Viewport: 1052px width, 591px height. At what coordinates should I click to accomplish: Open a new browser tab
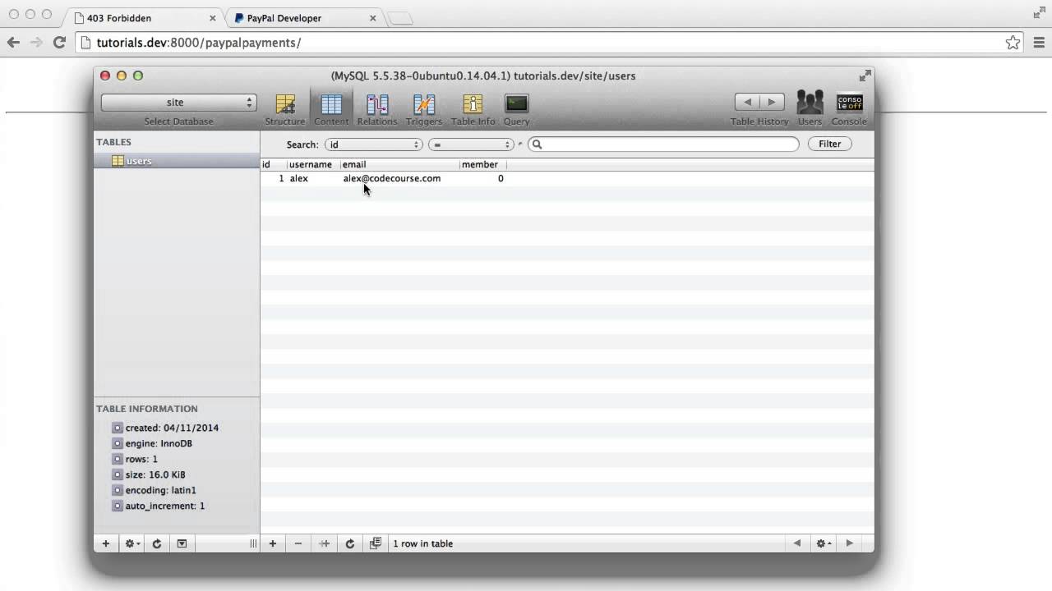tap(399, 19)
